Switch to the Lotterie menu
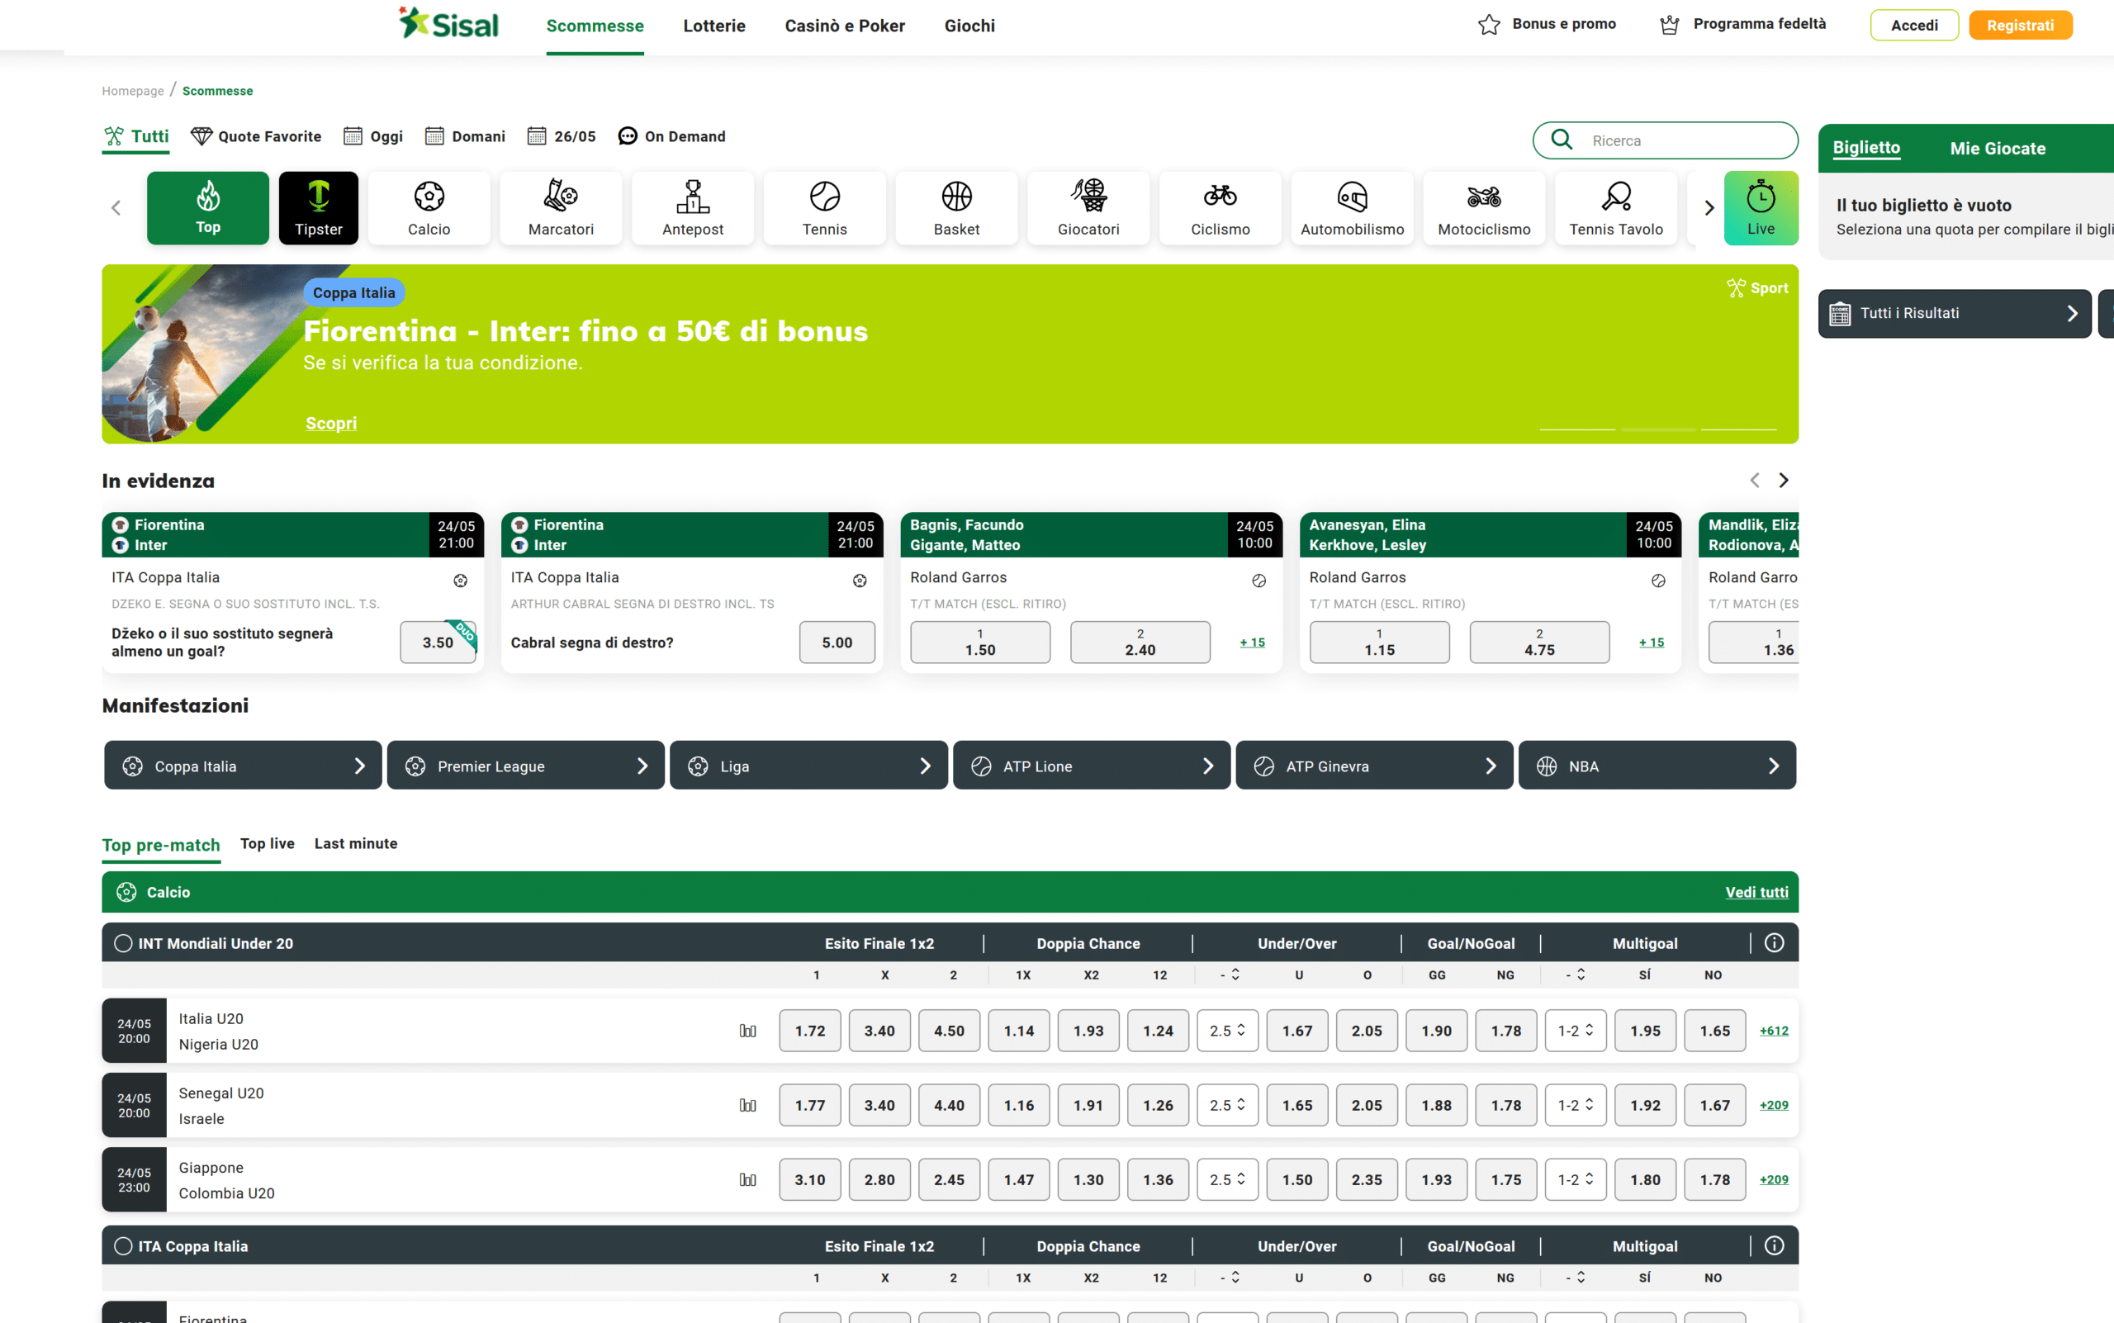The image size is (2114, 1323). [714, 26]
